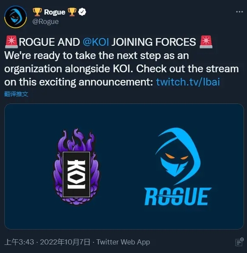247x253 pixels.
Task: Open the three-dot more options menu
Action: (239, 12)
